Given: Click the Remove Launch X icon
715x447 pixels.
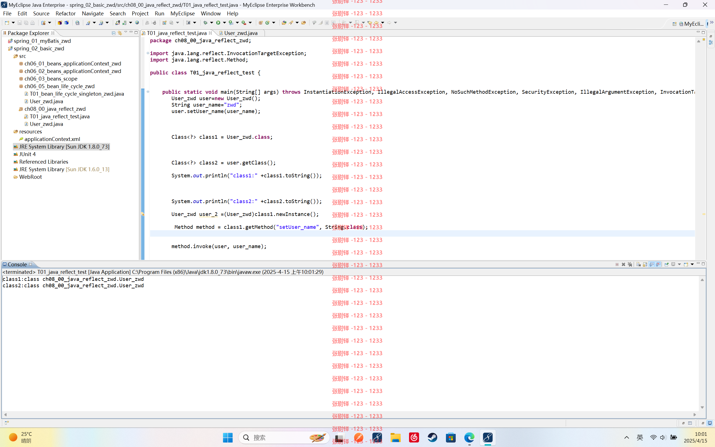Looking at the screenshot, I should point(623,264).
